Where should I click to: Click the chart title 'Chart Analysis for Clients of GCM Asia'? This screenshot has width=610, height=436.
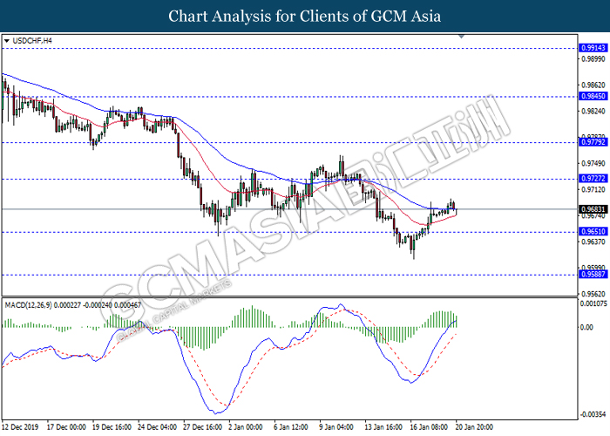point(305,17)
